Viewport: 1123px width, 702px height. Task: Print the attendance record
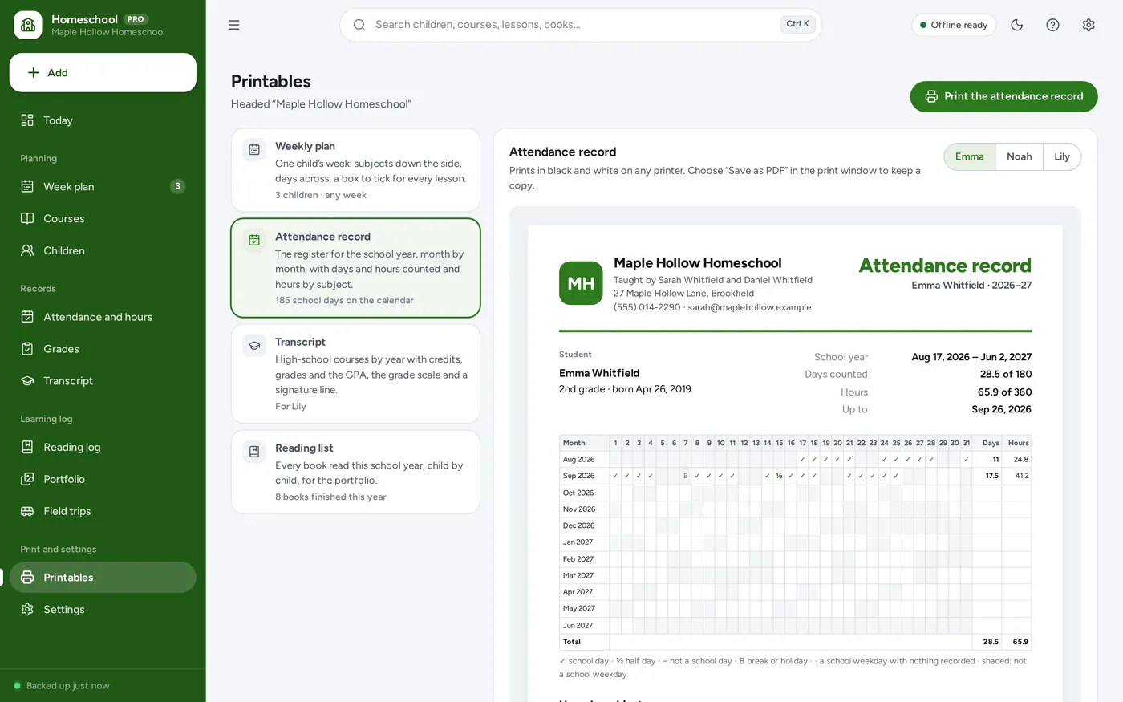[1003, 96]
